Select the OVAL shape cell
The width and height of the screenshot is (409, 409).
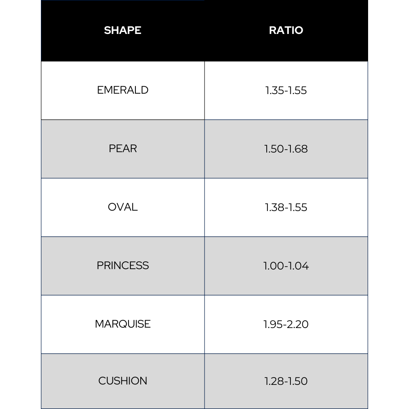click(123, 207)
